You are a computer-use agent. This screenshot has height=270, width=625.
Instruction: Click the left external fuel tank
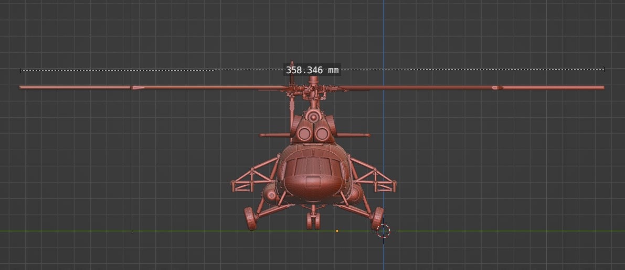click(270, 195)
